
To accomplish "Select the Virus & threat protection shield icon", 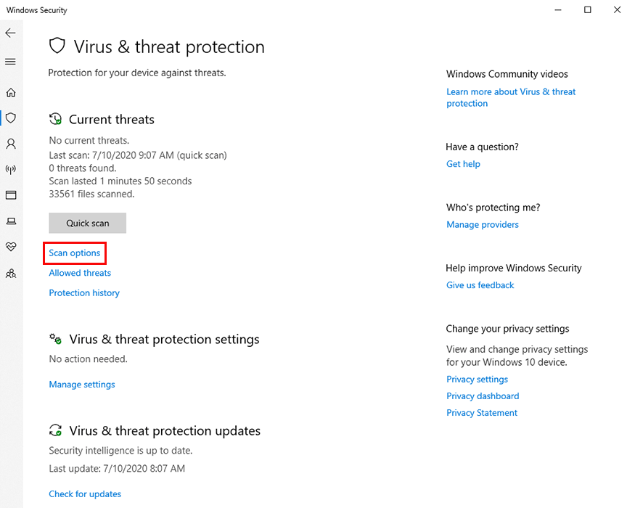I will coord(10,118).
